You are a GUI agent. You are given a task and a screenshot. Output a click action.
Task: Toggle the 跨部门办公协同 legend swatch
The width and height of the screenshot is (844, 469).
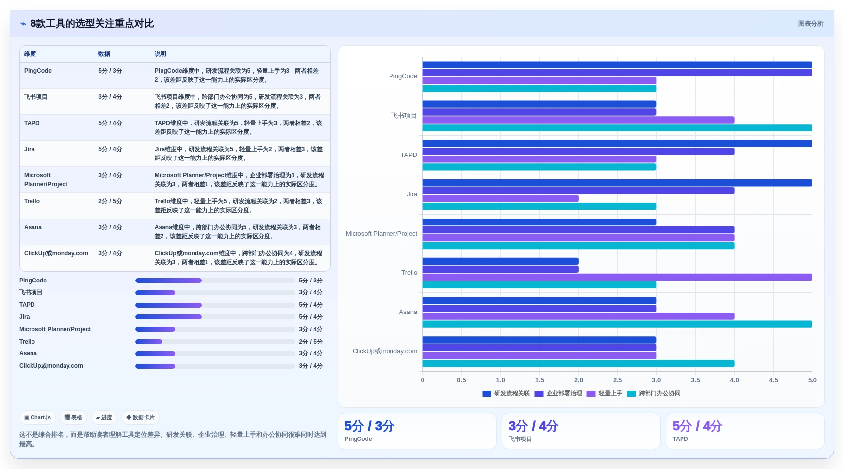click(631, 394)
